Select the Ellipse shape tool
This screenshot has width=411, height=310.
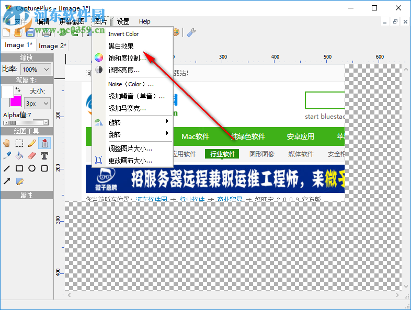point(32,168)
